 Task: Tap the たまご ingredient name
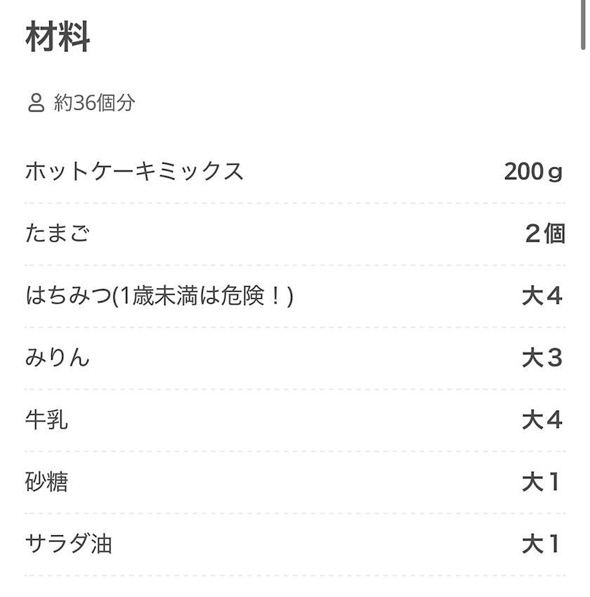coord(58,233)
